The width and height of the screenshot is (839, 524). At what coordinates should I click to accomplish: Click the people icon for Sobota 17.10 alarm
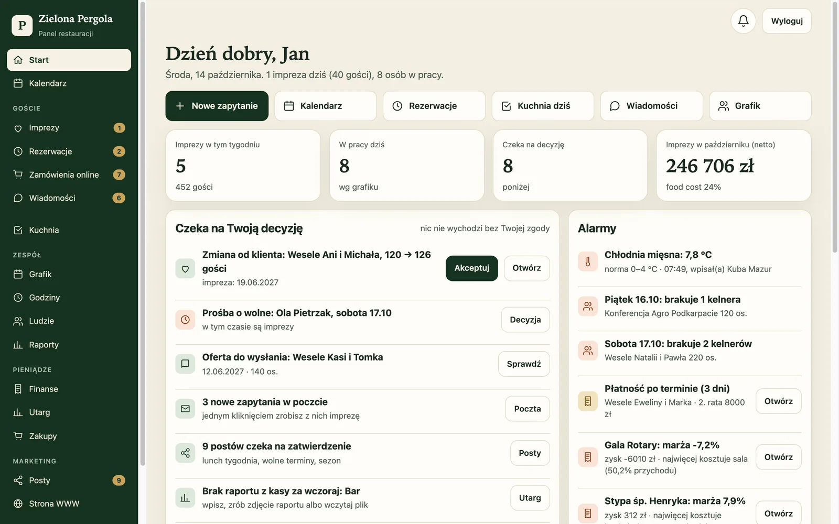click(x=588, y=351)
